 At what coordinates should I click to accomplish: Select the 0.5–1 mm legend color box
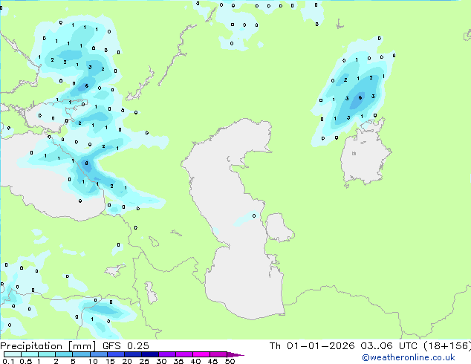[30, 354]
